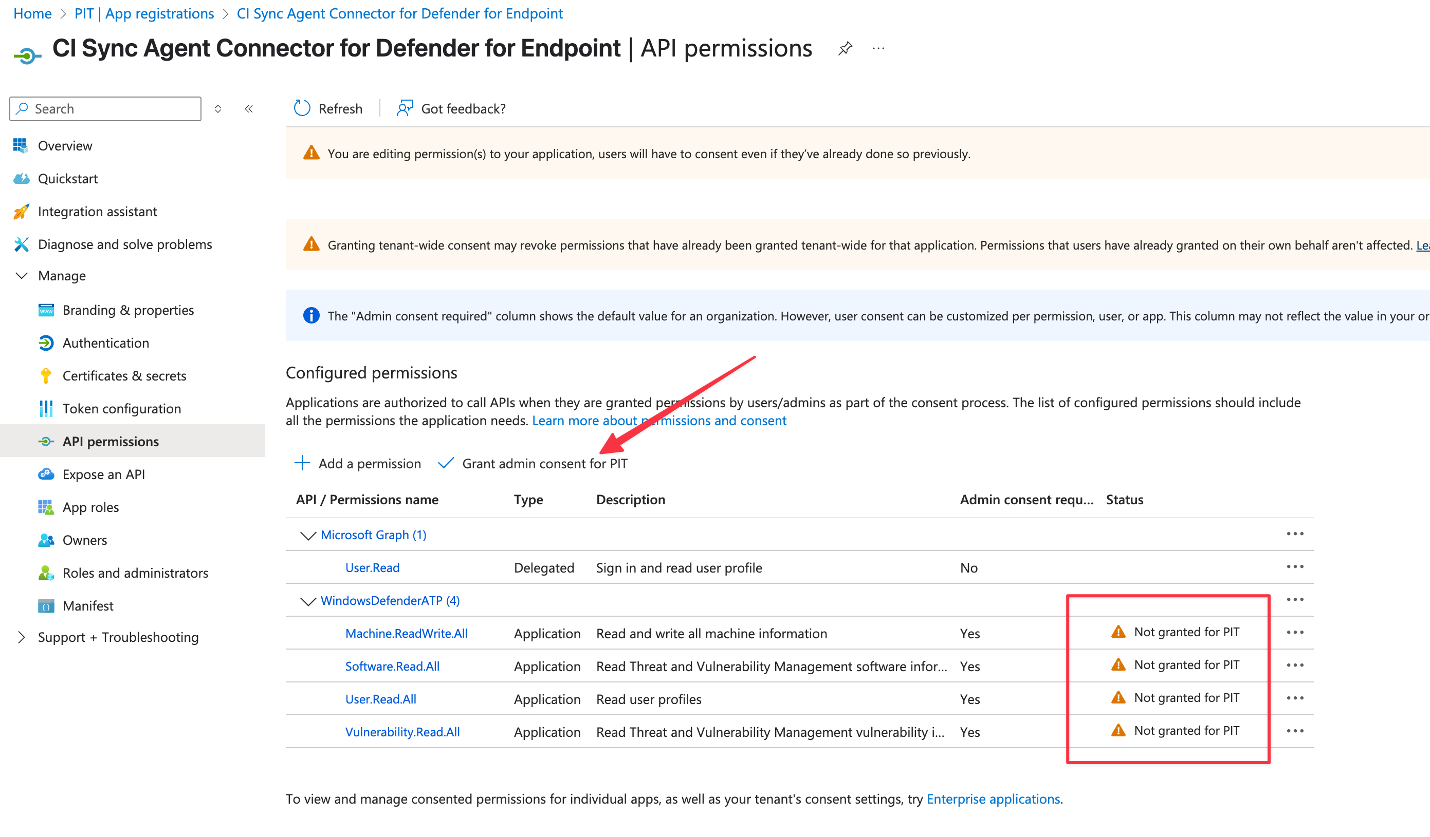
Task: Open the WindowsDefenderATP (4) API link
Action: 390,601
